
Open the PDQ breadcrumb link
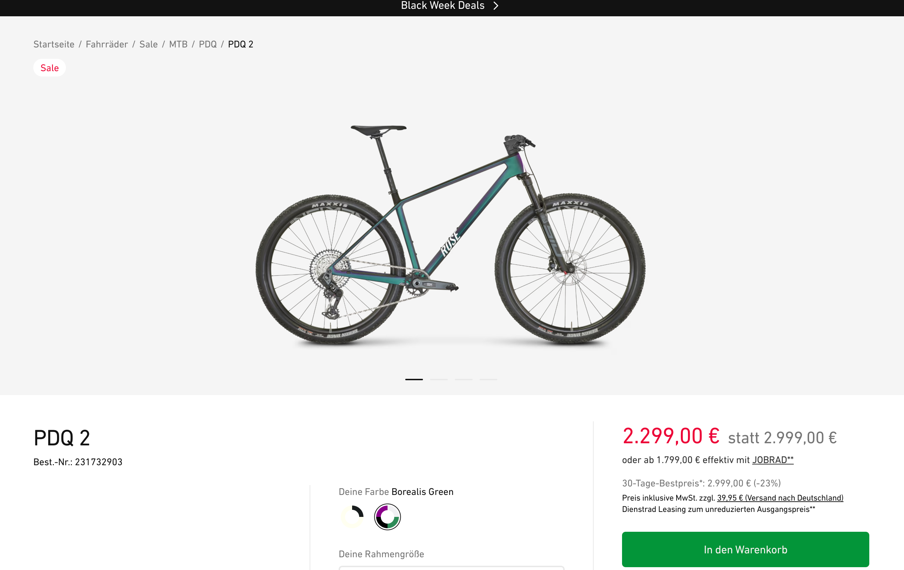pos(208,44)
